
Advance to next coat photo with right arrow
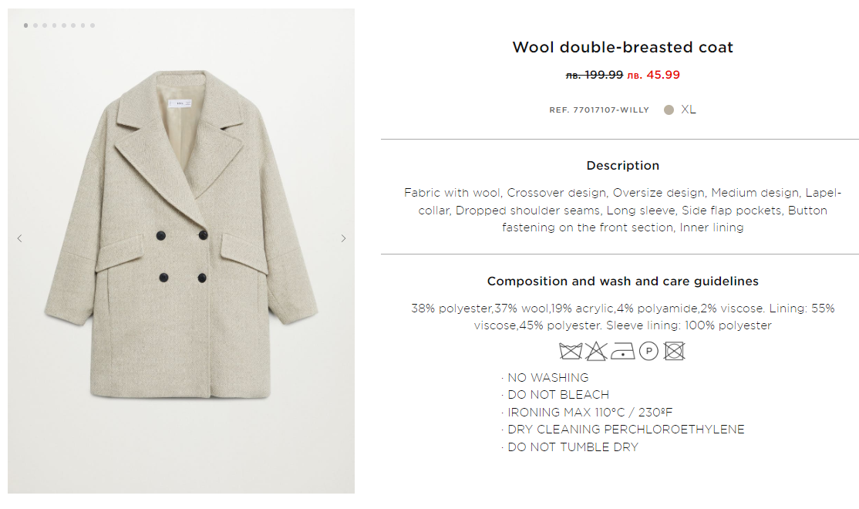coord(343,238)
